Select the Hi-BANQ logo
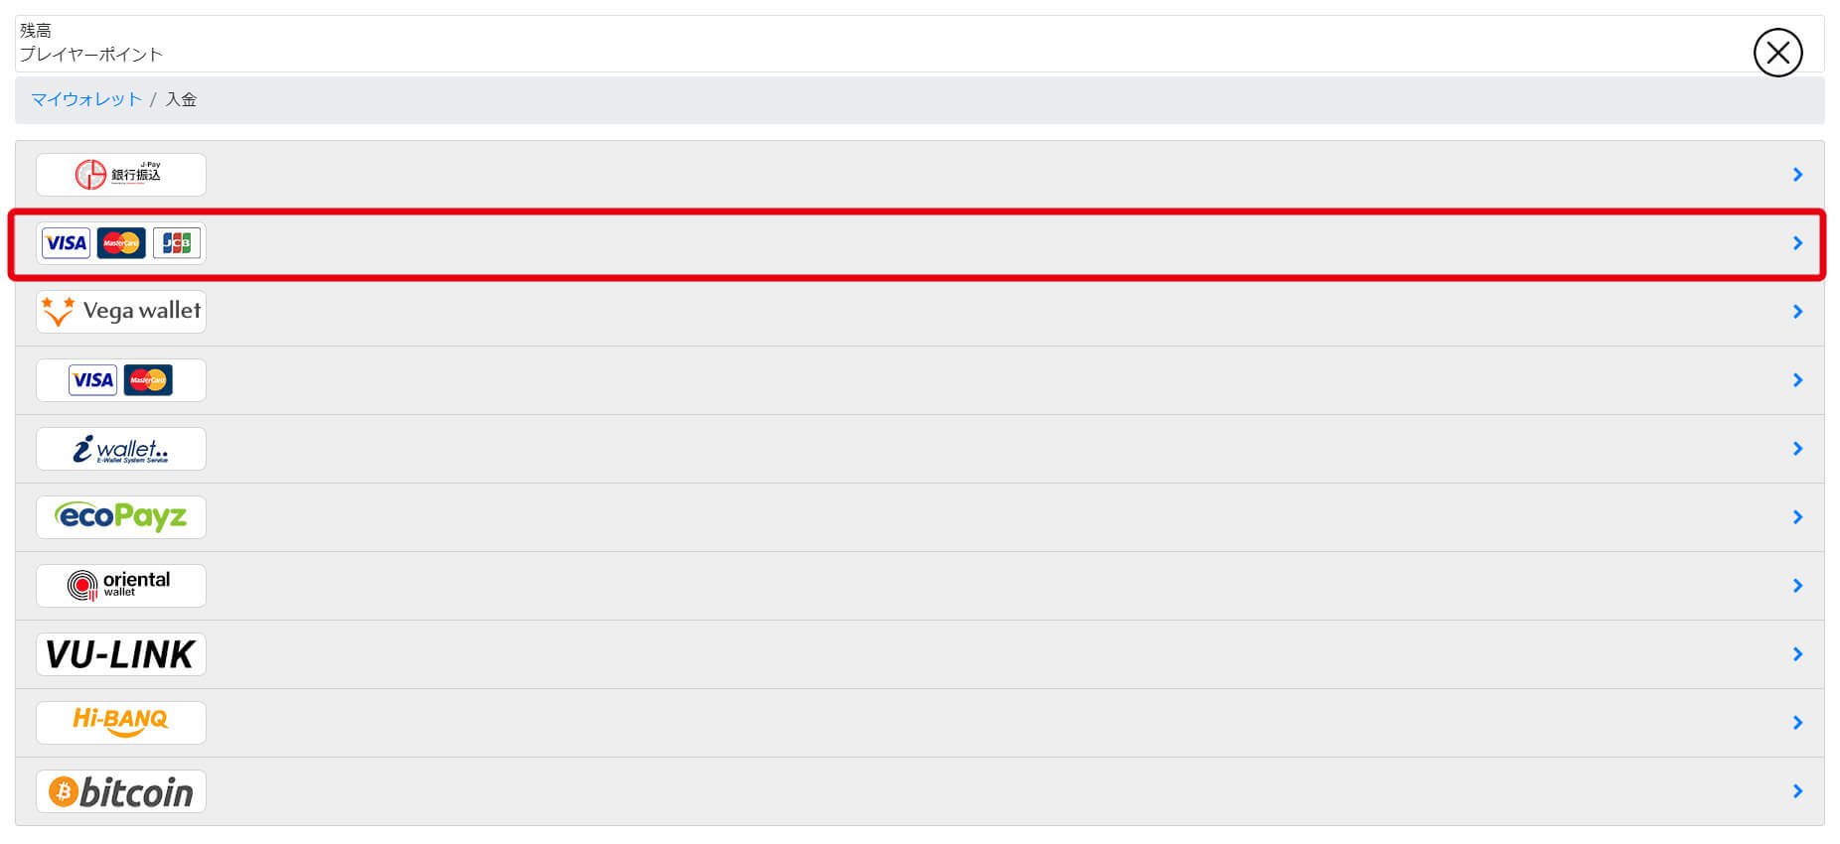 [x=121, y=723]
